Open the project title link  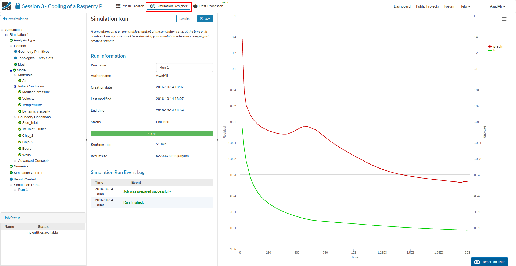[63, 6]
